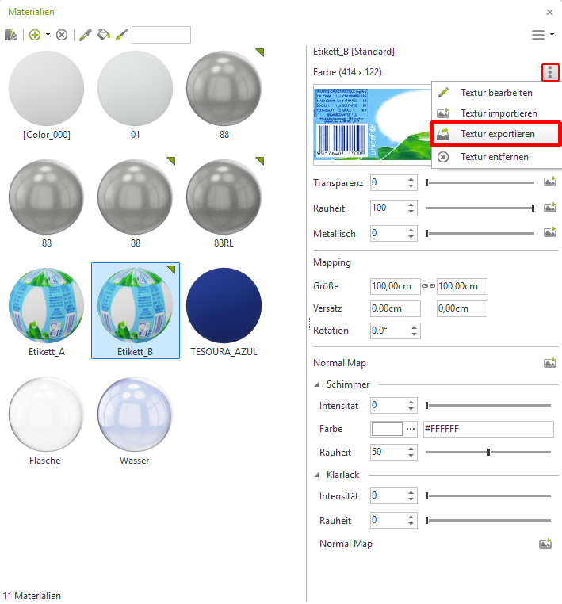
Task: Click the Schimmer Farbe color swatch
Action: [x=388, y=429]
